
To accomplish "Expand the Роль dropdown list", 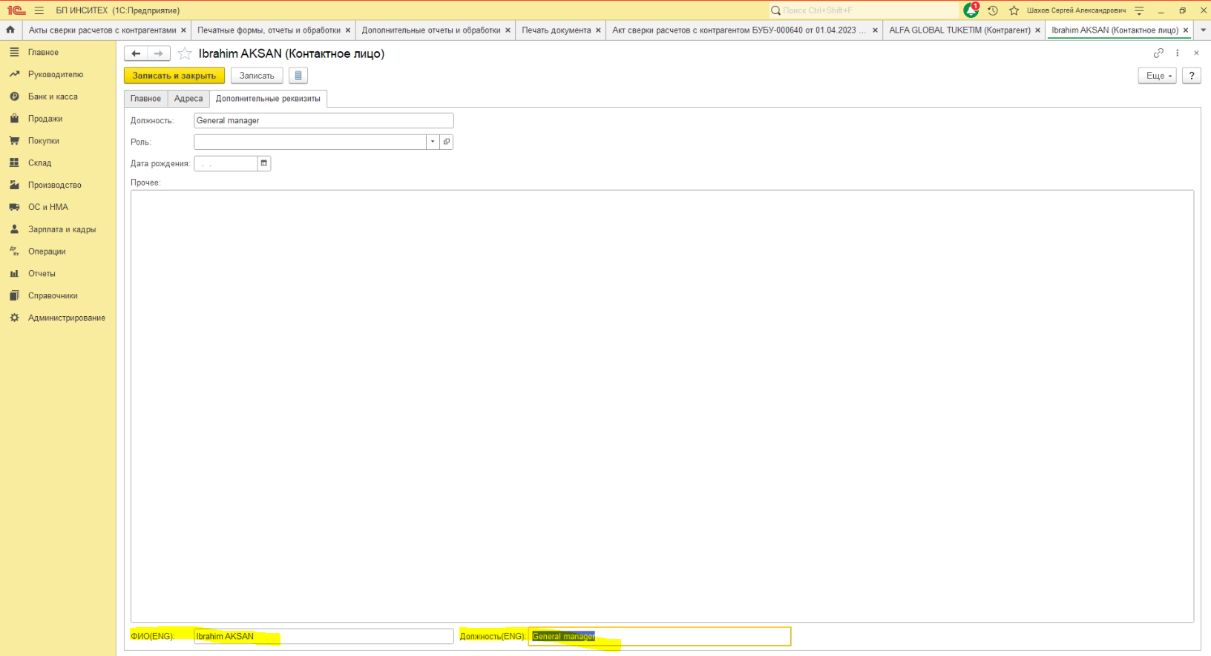I will [x=433, y=142].
